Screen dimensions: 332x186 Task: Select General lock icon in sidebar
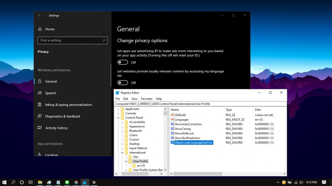(x=39, y=81)
